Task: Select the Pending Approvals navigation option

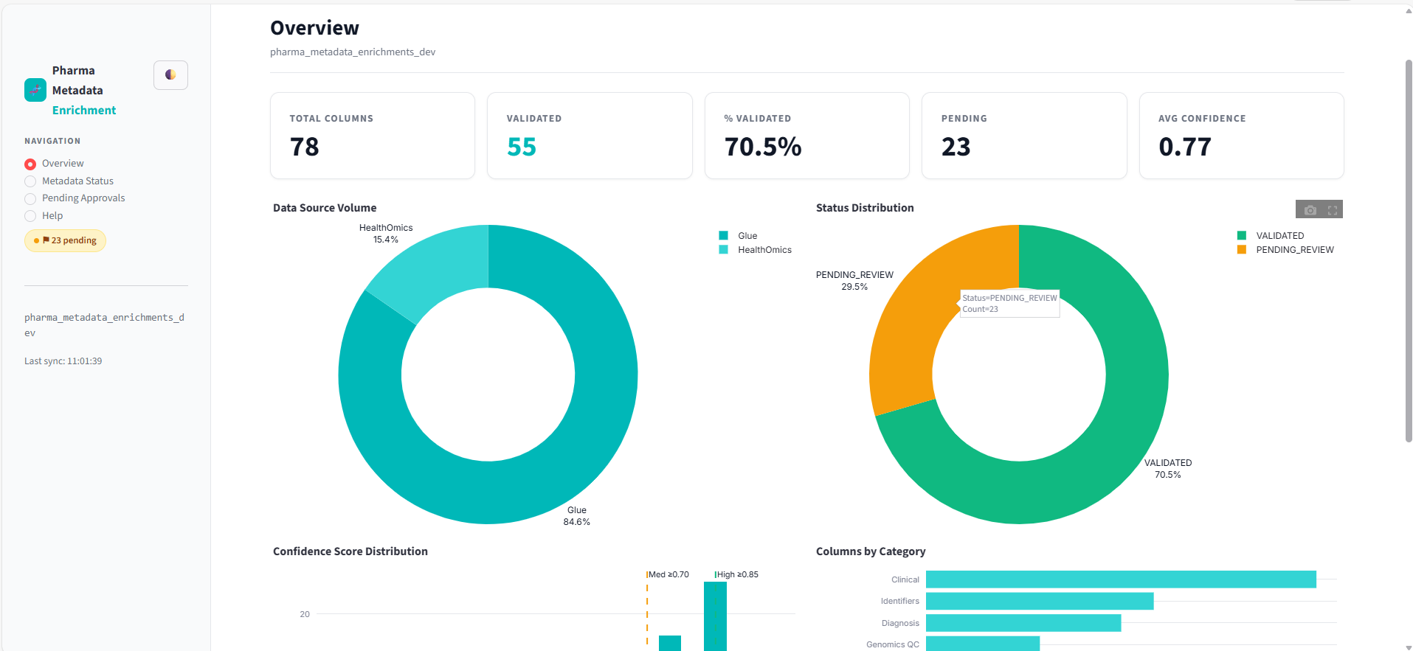Action: point(75,198)
